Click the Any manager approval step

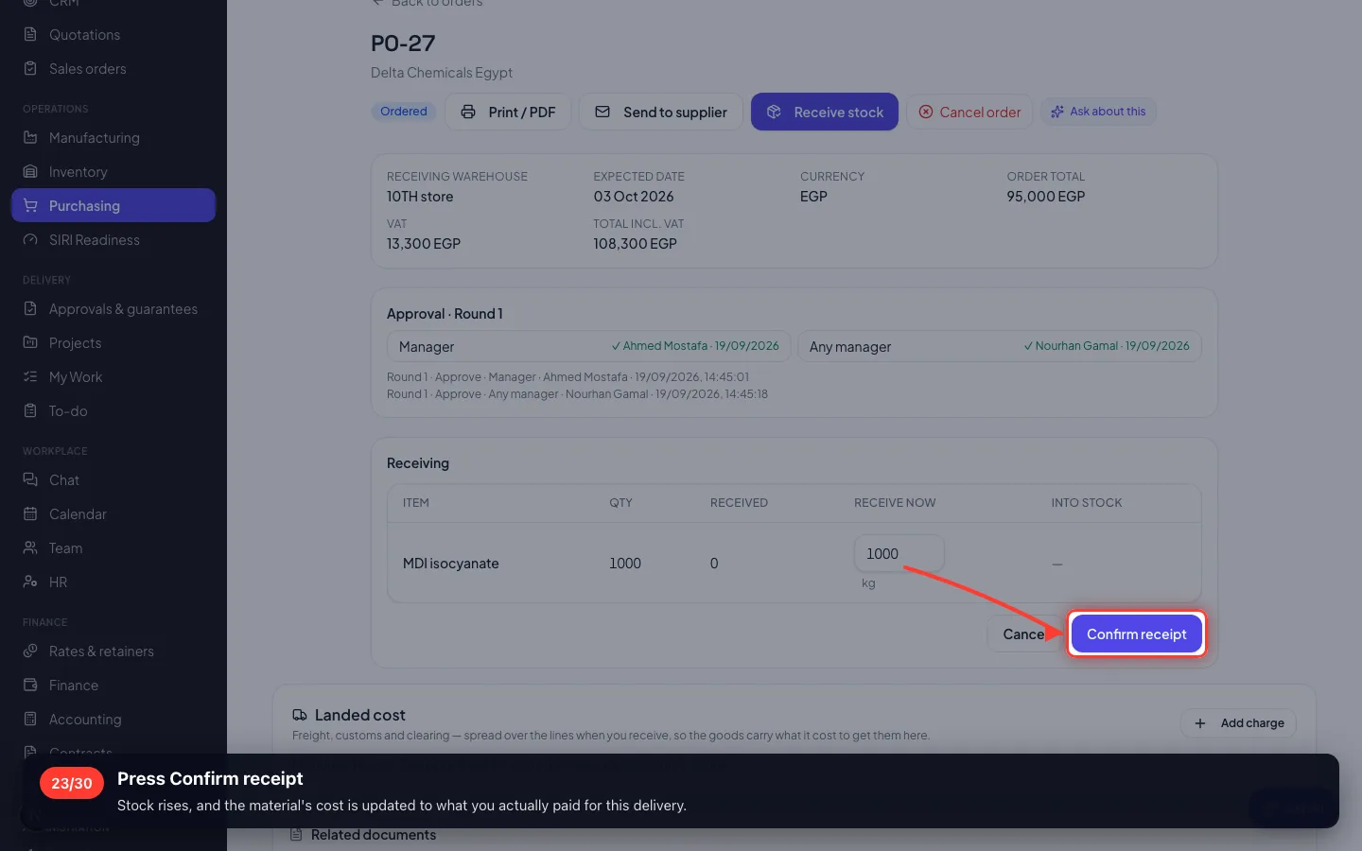tap(1000, 347)
